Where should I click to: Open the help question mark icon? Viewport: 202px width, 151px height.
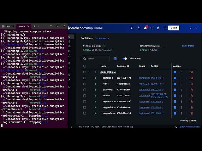(x=139, y=28)
